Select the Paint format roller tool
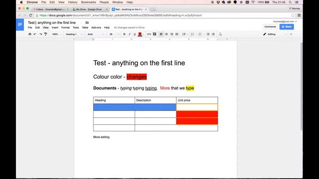 pos(45,34)
